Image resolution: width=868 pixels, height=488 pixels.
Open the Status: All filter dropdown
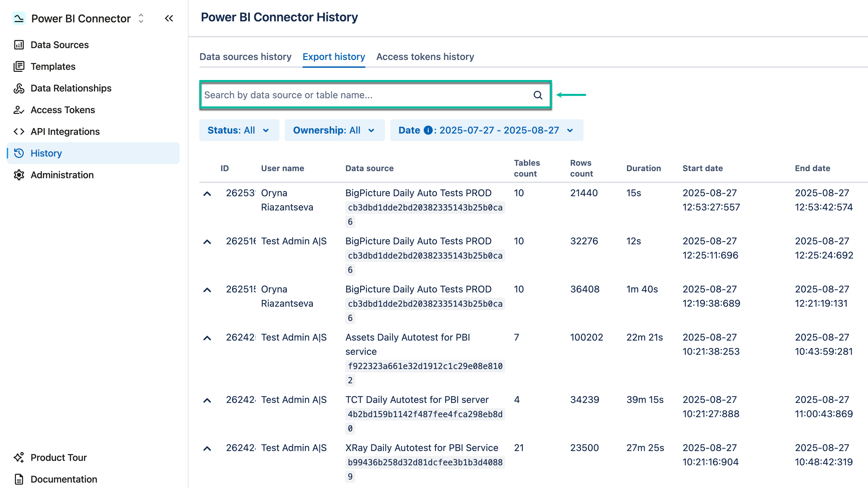tap(239, 130)
